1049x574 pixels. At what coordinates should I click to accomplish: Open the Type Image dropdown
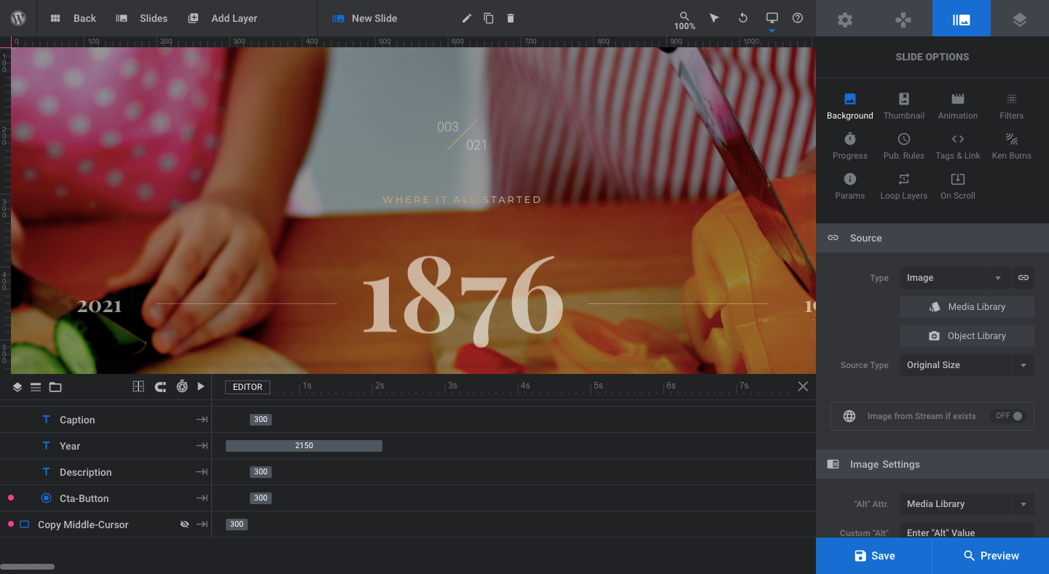955,278
